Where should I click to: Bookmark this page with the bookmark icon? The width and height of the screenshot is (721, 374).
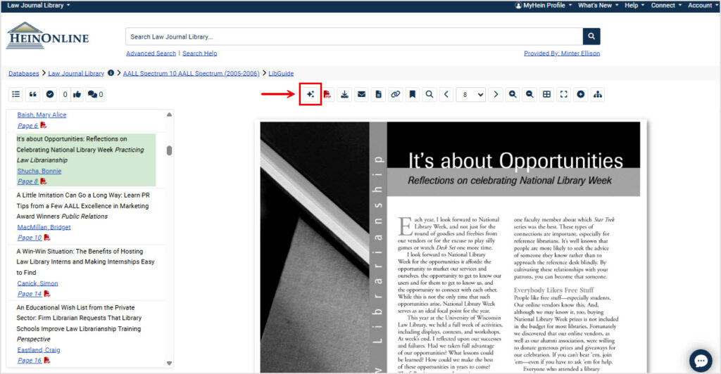tap(413, 94)
